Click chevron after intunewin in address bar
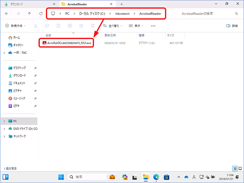The width and height of the screenshot is (244, 183). pyautogui.click(x=134, y=14)
